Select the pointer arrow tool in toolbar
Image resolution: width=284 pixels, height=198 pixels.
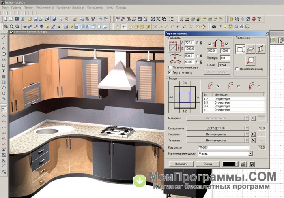point(61,19)
